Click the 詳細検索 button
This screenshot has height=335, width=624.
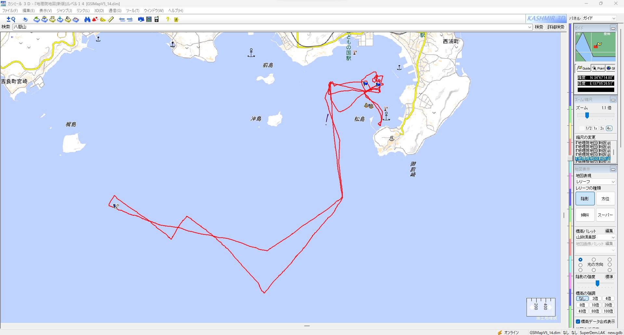pos(556,27)
